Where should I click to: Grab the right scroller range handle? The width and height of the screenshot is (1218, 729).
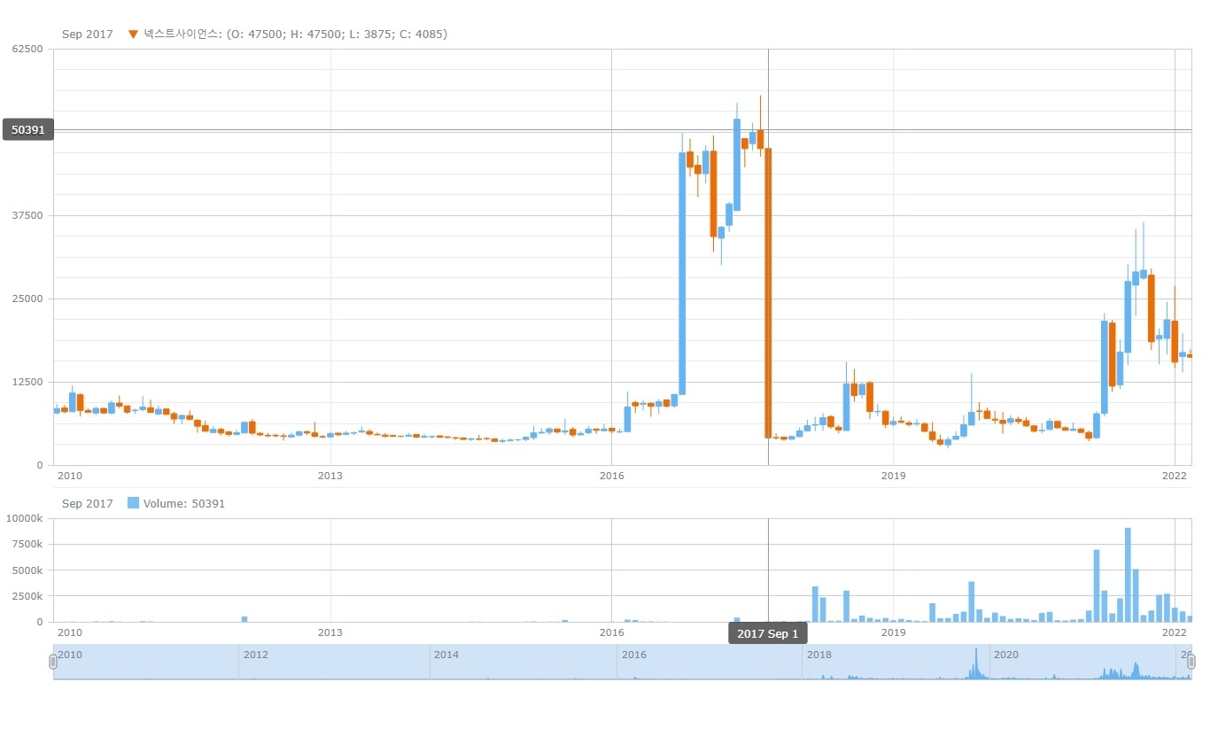pos(1191,662)
